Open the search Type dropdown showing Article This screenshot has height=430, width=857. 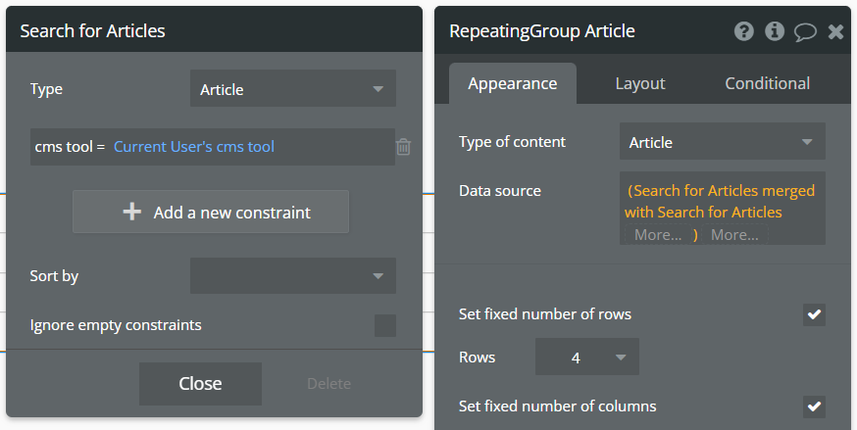pyautogui.click(x=292, y=89)
